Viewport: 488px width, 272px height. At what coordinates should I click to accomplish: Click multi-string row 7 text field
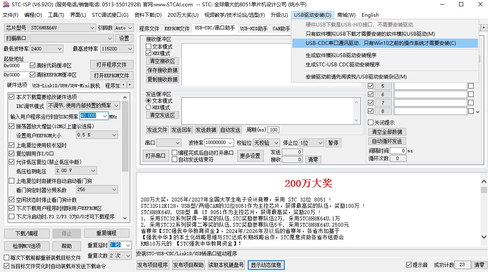[430, 103]
